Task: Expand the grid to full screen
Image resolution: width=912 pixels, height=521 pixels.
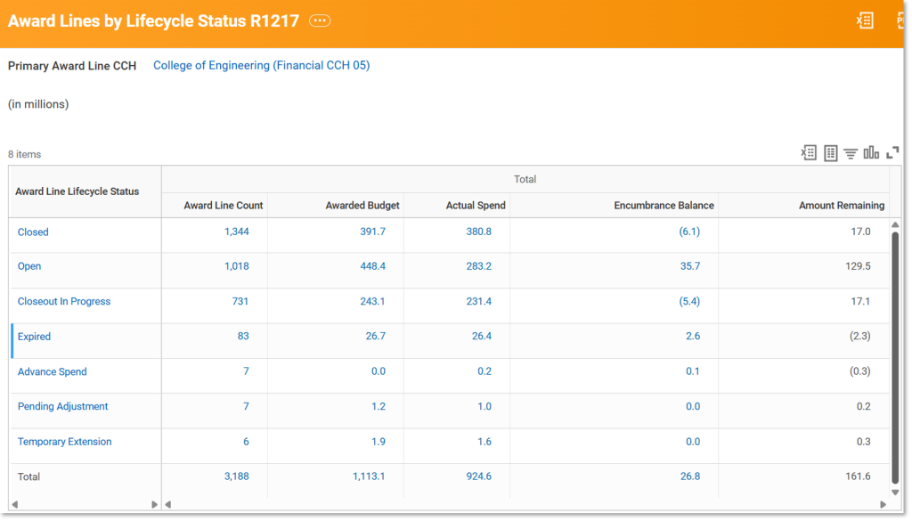Action: [x=892, y=152]
